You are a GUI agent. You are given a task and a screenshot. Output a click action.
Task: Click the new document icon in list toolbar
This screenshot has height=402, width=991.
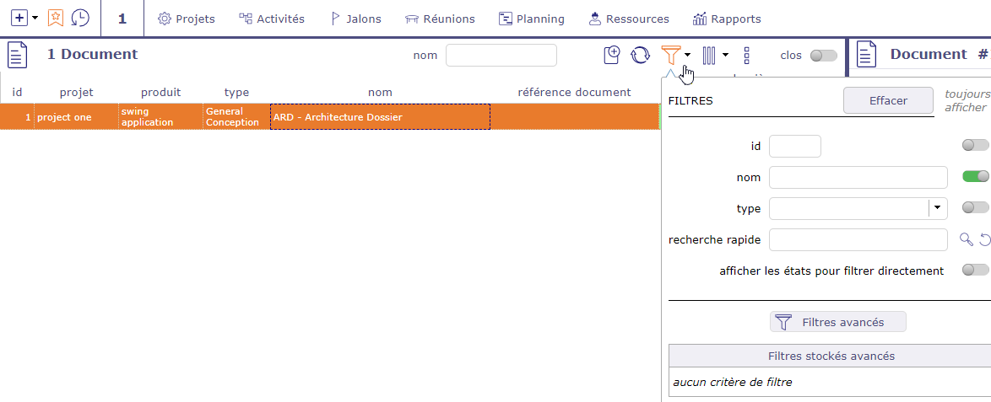click(x=612, y=56)
